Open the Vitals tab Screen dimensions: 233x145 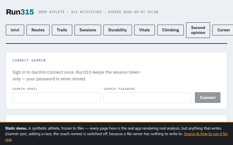click(x=144, y=30)
